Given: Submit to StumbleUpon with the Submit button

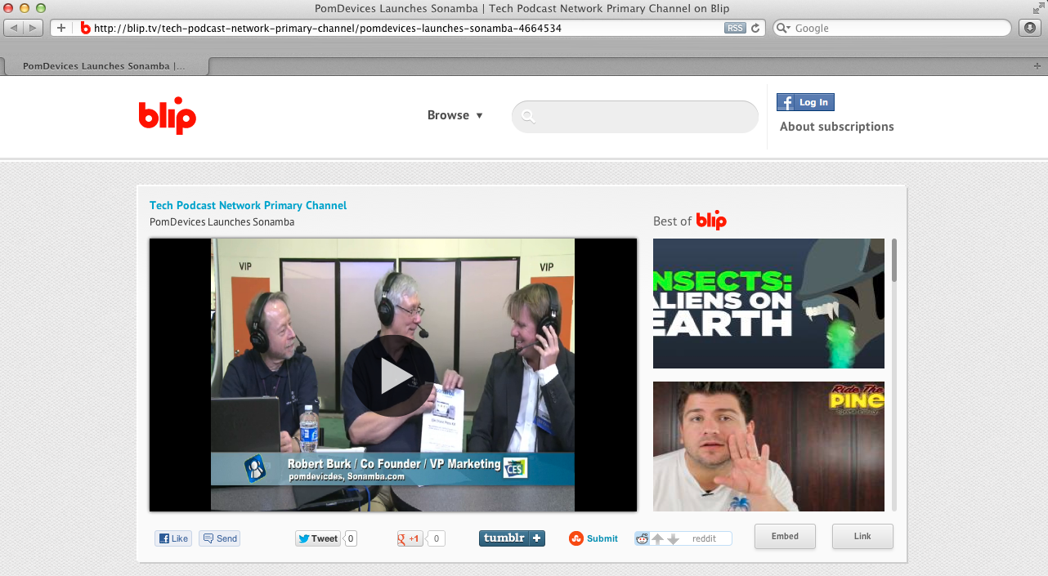Looking at the screenshot, I should (x=594, y=538).
